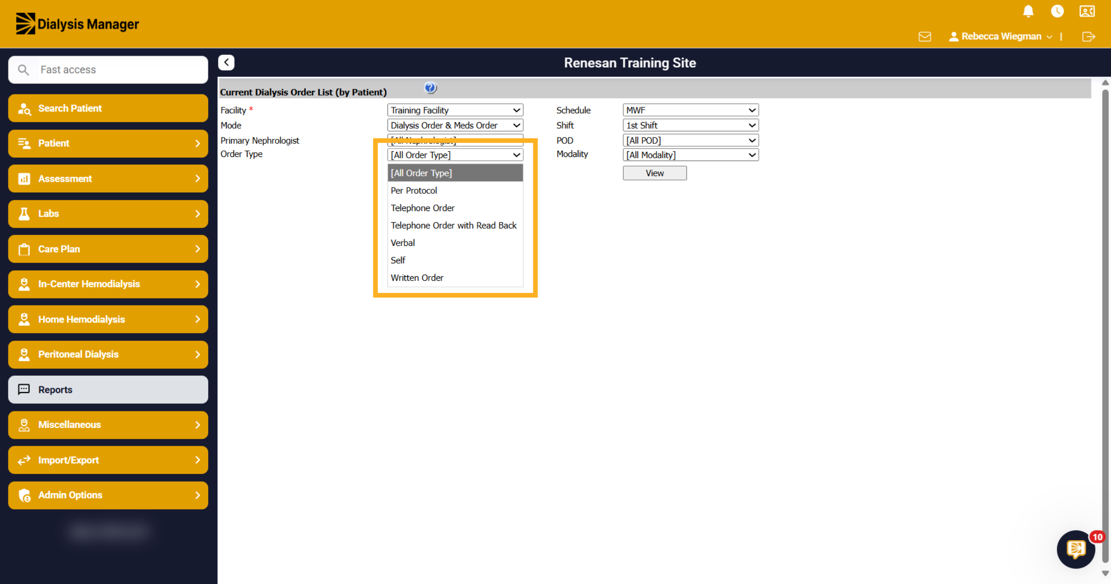Expand the Assessment sidebar menu
The image size is (1111, 584).
pyautogui.click(x=108, y=179)
